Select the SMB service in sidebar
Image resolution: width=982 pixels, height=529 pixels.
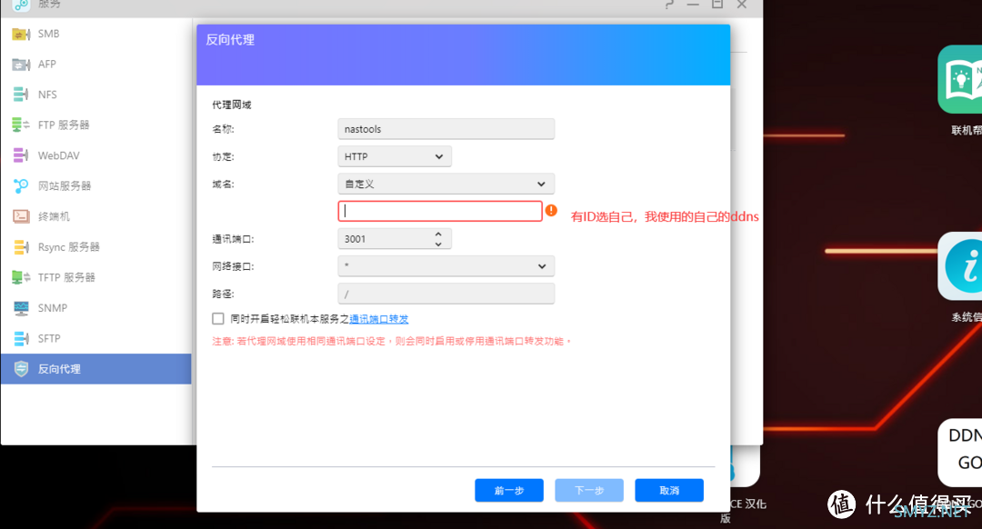(43, 34)
